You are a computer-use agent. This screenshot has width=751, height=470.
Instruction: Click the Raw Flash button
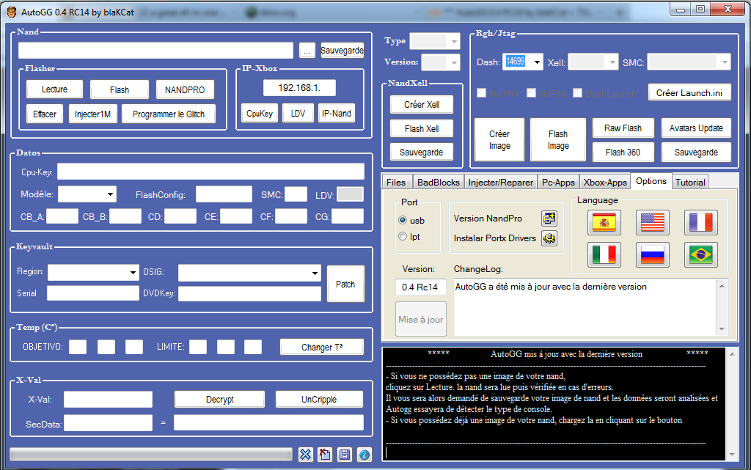(x=623, y=128)
